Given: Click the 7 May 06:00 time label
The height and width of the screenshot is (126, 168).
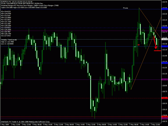Looking at the screenshot, I should click(x=134, y=125).
